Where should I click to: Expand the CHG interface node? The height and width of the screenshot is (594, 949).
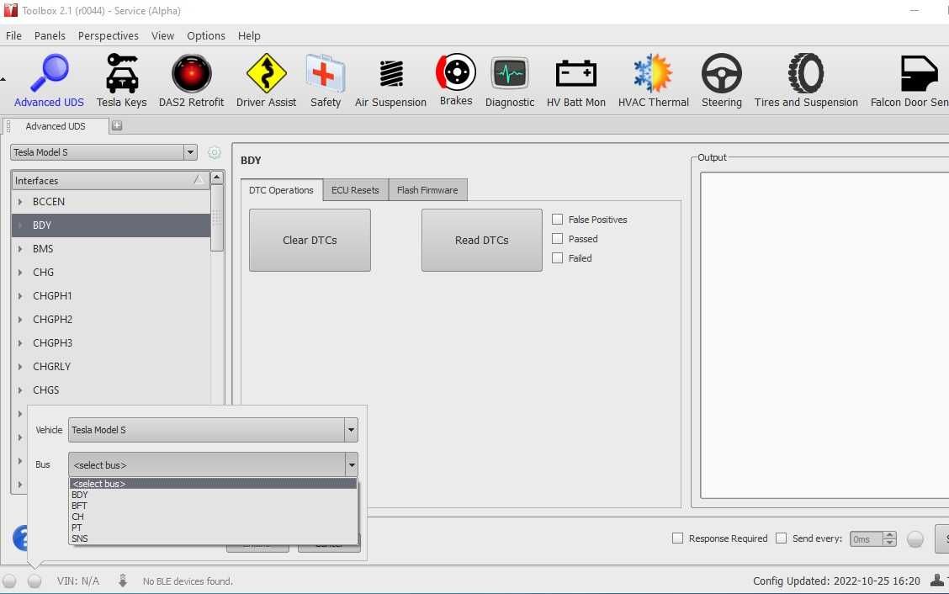coord(20,273)
